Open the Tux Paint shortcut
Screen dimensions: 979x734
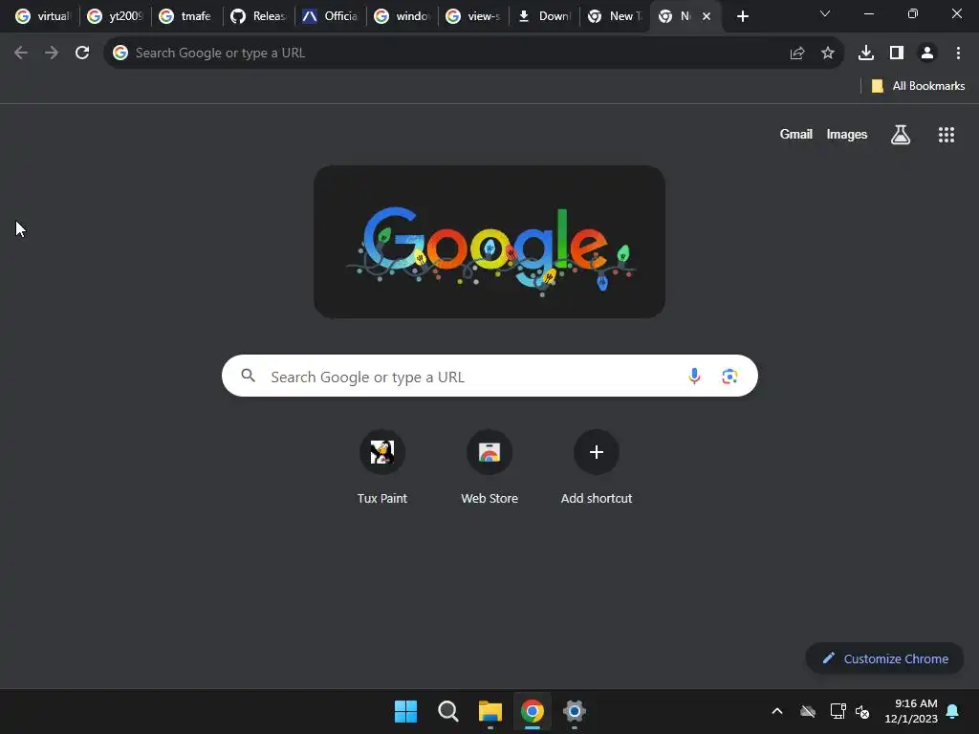tap(382, 467)
